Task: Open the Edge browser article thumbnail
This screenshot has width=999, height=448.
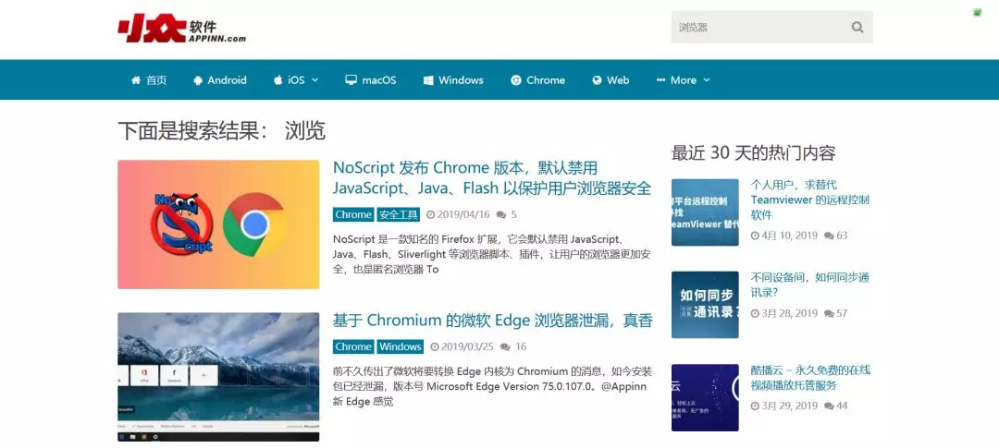Action: click(218, 377)
